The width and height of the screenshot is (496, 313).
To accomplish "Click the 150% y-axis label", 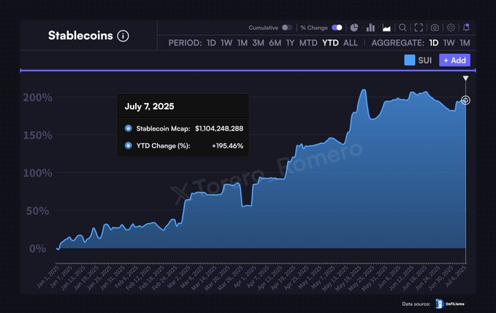I will point(38,136).
